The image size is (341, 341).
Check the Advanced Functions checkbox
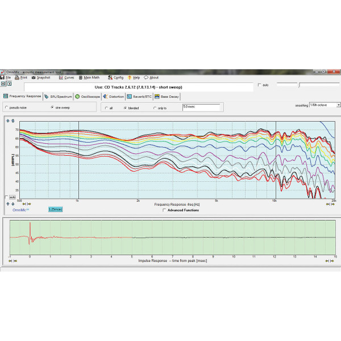tap(165, 210)
